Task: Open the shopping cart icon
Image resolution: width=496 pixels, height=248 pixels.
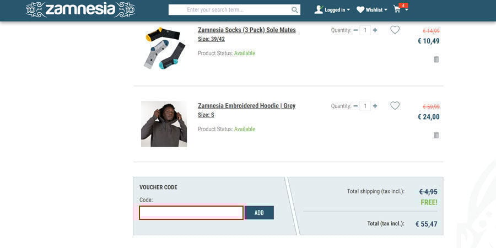Action: [397, 9]
